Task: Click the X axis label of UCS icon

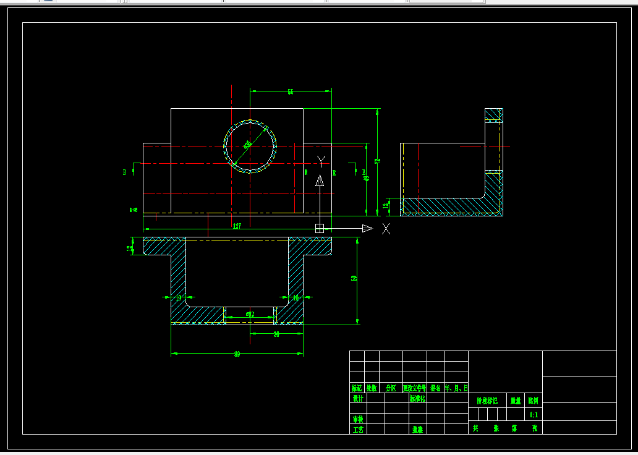Action: coord(386,229)
